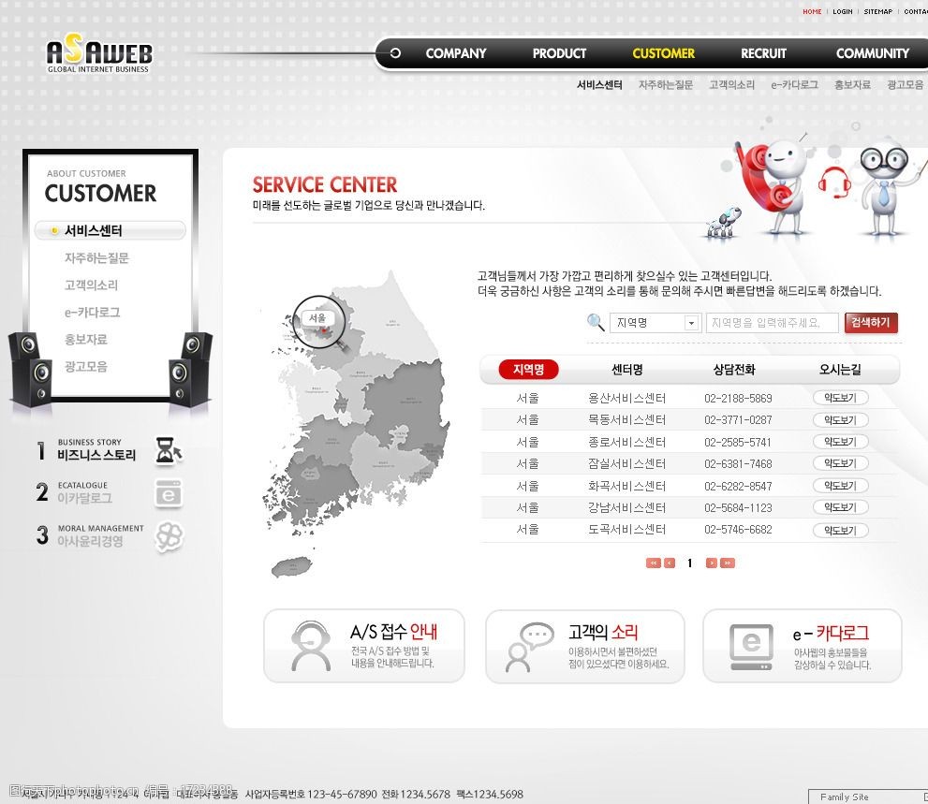View map for 용산서비스센터 row
This screenshot has width=928, height=804.
840,398
